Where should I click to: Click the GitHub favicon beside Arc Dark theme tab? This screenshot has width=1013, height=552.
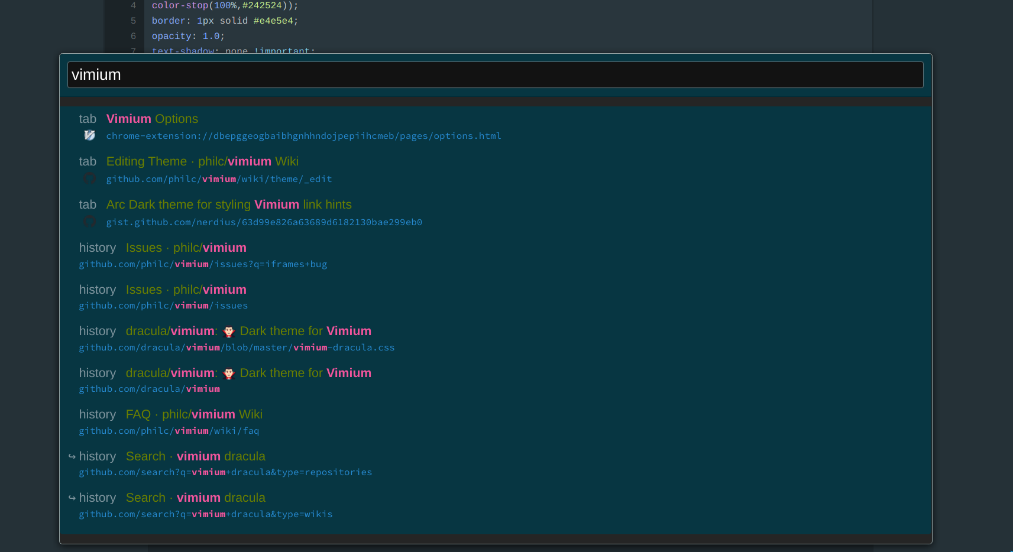point(89,222)
